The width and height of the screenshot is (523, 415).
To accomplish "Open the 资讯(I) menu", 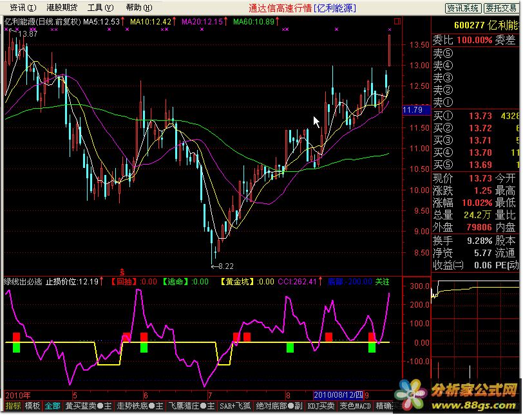I will pyautogui.click(x=23, y=7).
